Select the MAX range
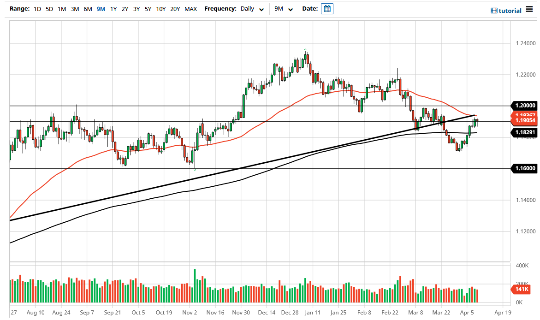The width and height of the screenshot is (540, 320). coord(191,9)
